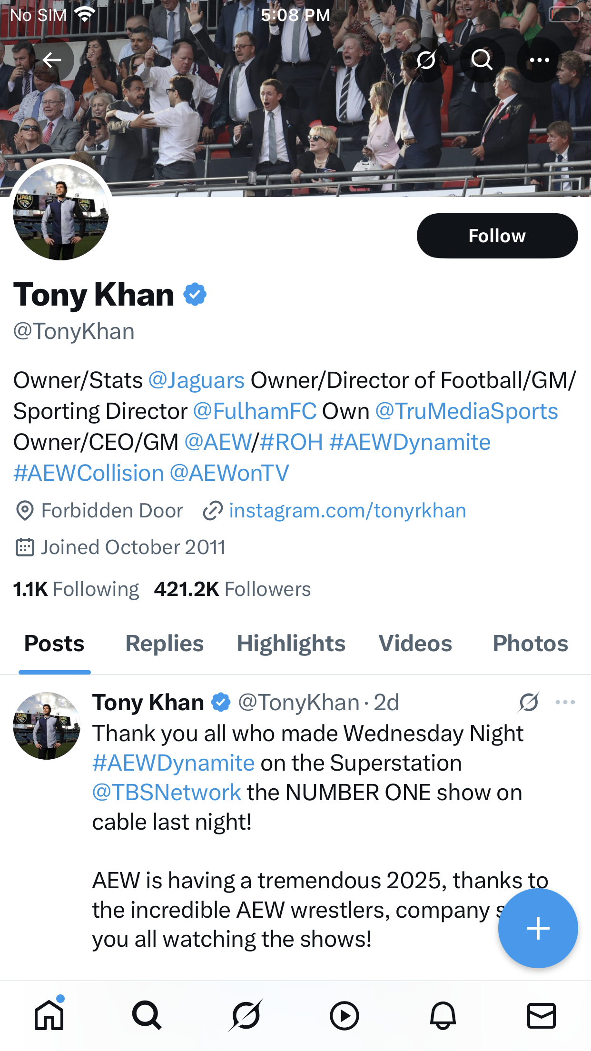Select the Photos tab
Viewport: 591px width, 1051px height.
tap(530, 644)
